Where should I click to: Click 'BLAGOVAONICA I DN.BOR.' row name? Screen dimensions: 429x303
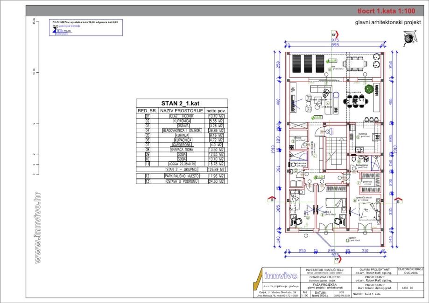[x=182, y=131]
